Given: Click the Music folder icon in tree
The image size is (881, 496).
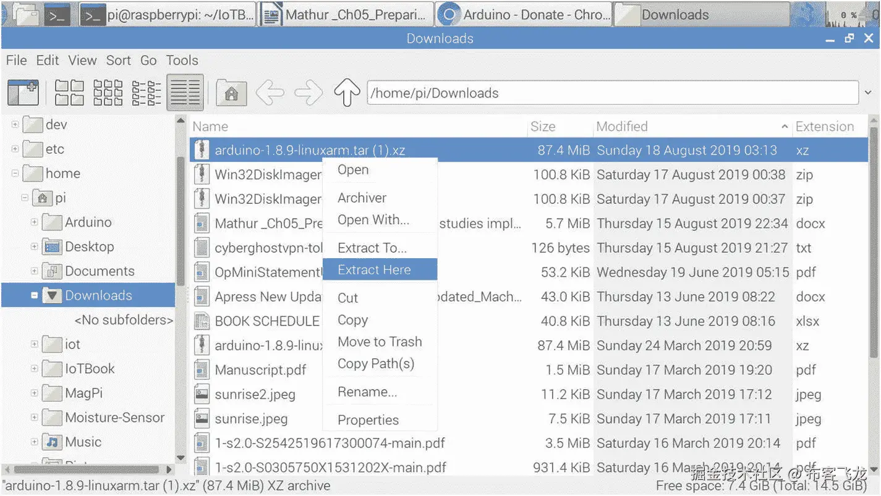Looking at the screenshot, I should (x=52, y=442).
